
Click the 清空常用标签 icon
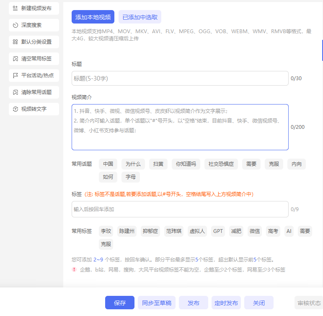coord(16,59)
